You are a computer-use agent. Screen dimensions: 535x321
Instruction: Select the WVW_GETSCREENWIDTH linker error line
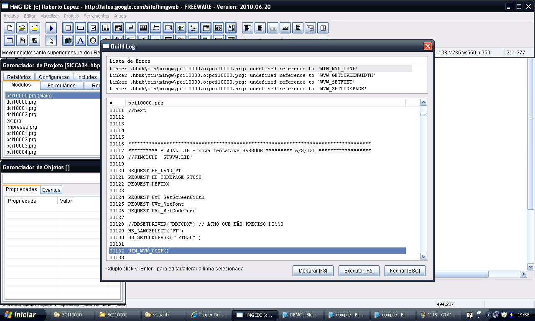pos(242,75)
